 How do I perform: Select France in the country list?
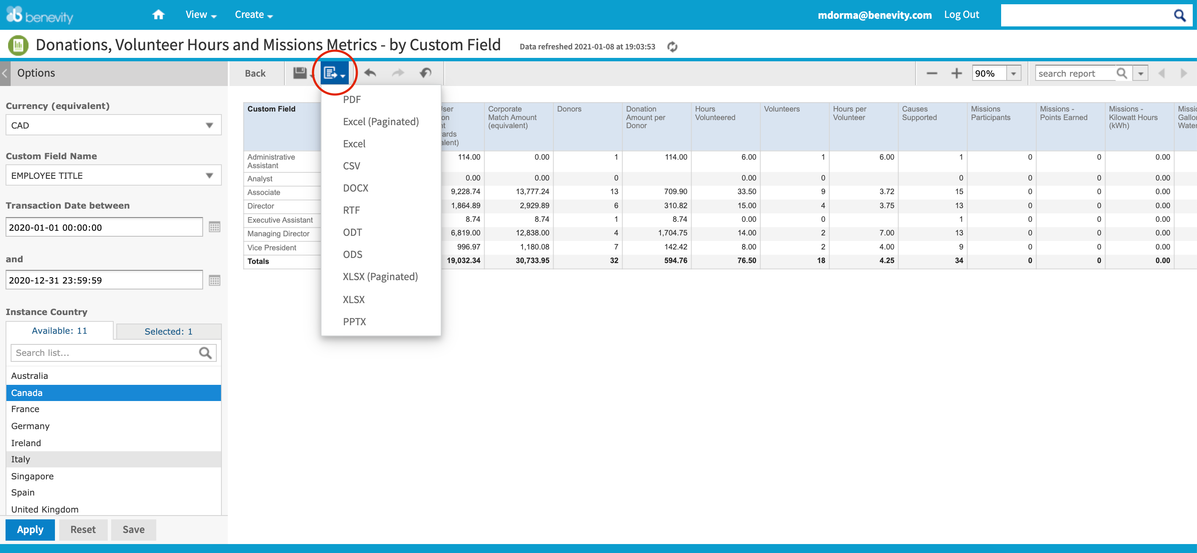[x=113, y=409]
